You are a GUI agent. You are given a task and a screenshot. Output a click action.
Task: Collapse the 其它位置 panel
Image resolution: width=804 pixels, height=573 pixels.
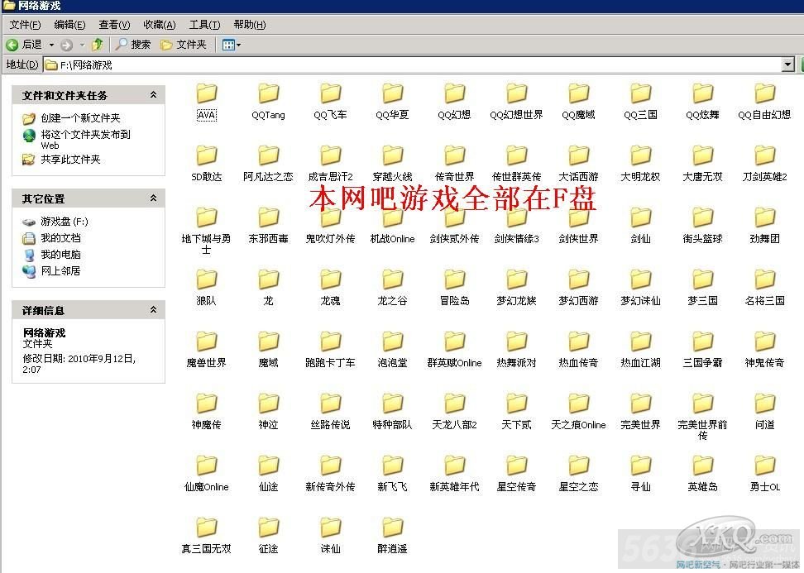[153, 198]
